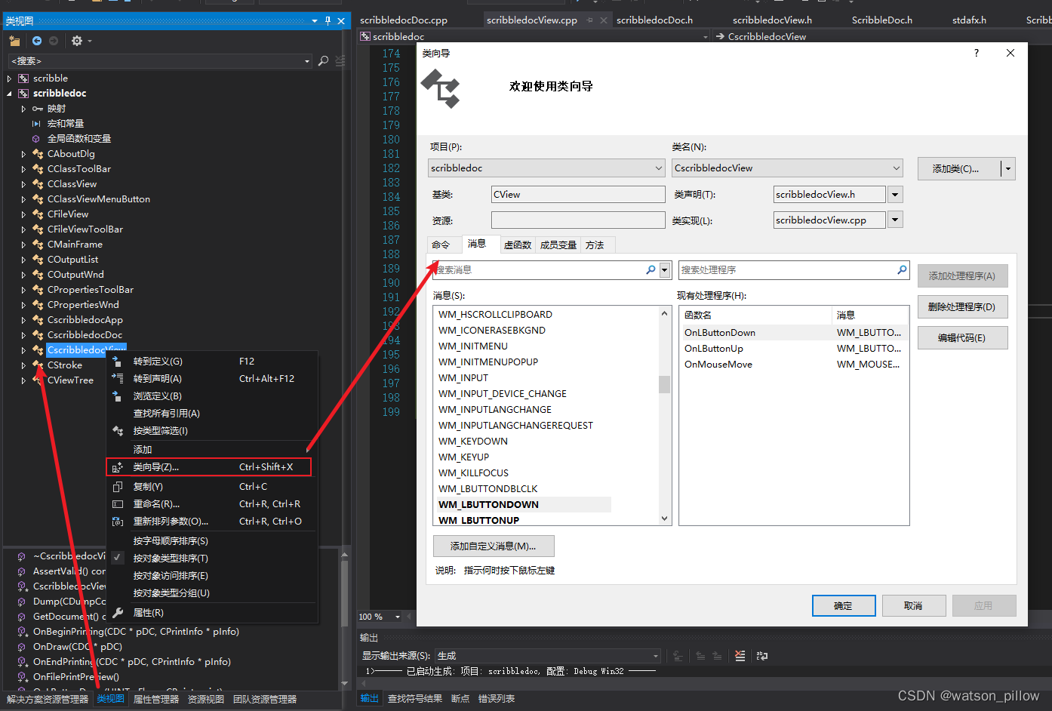Open Class View settings gear

point(77,41)
